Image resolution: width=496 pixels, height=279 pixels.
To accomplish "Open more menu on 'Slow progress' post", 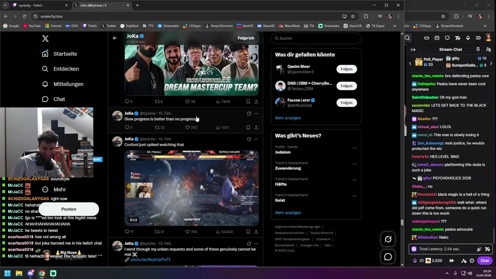I will [256, 114].
